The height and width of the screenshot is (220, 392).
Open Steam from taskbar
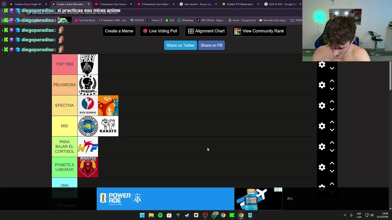pyautogui.click(x=187, y=215)
